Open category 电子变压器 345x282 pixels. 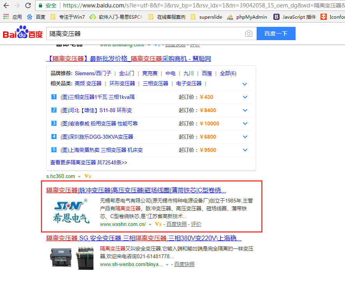[189, 83]
